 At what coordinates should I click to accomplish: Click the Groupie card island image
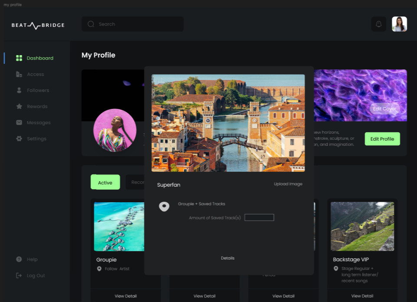coord(119,226)
